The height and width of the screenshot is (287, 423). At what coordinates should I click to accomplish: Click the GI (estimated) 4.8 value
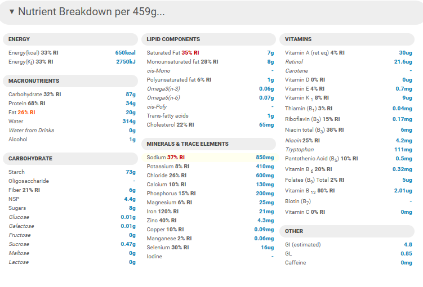tap(408, 245)
